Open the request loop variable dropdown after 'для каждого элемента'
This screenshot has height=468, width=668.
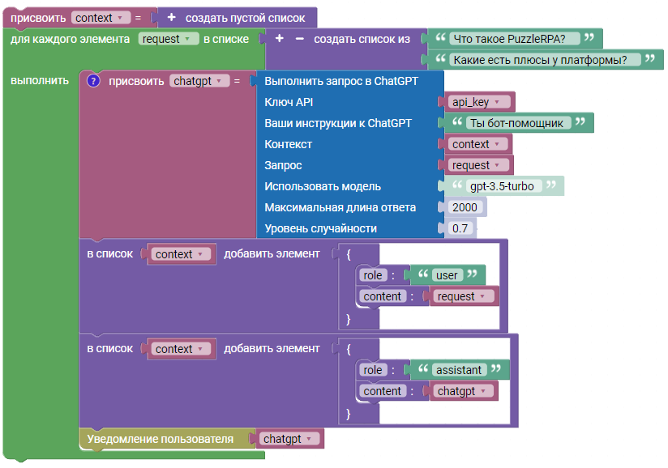169,39
